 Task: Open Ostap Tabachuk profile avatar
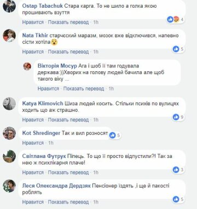pos(9,6)
